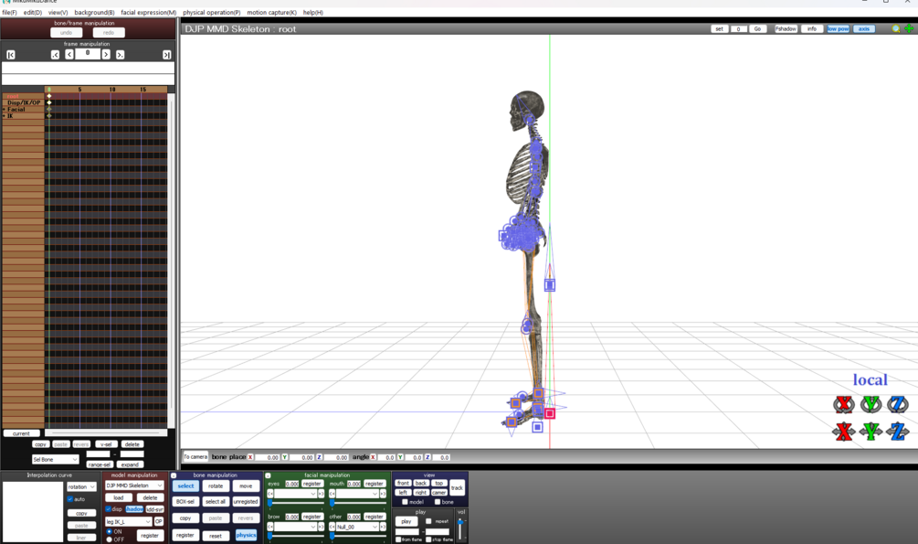
Task: Go to the next keyframe
Action: (120, 55)
